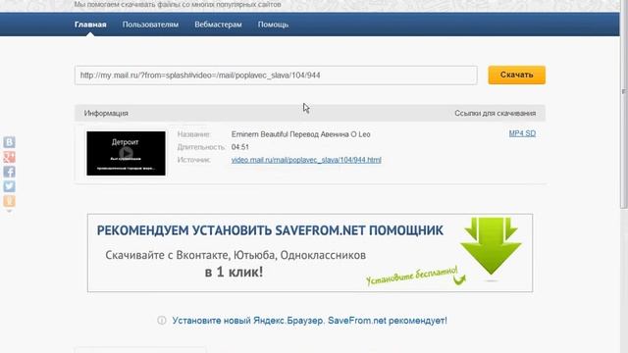Share via the VKontakte sidebar icon
The width and height of the screenshot is (628, 353).
(9, 142)
